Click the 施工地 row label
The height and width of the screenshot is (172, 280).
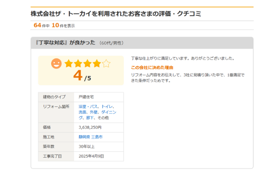pyautogui.click(x=49, y=137)
